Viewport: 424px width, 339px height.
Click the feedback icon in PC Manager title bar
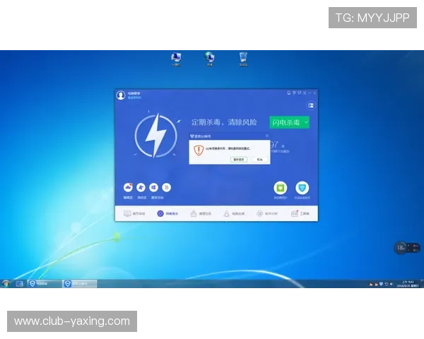point(294,93)
